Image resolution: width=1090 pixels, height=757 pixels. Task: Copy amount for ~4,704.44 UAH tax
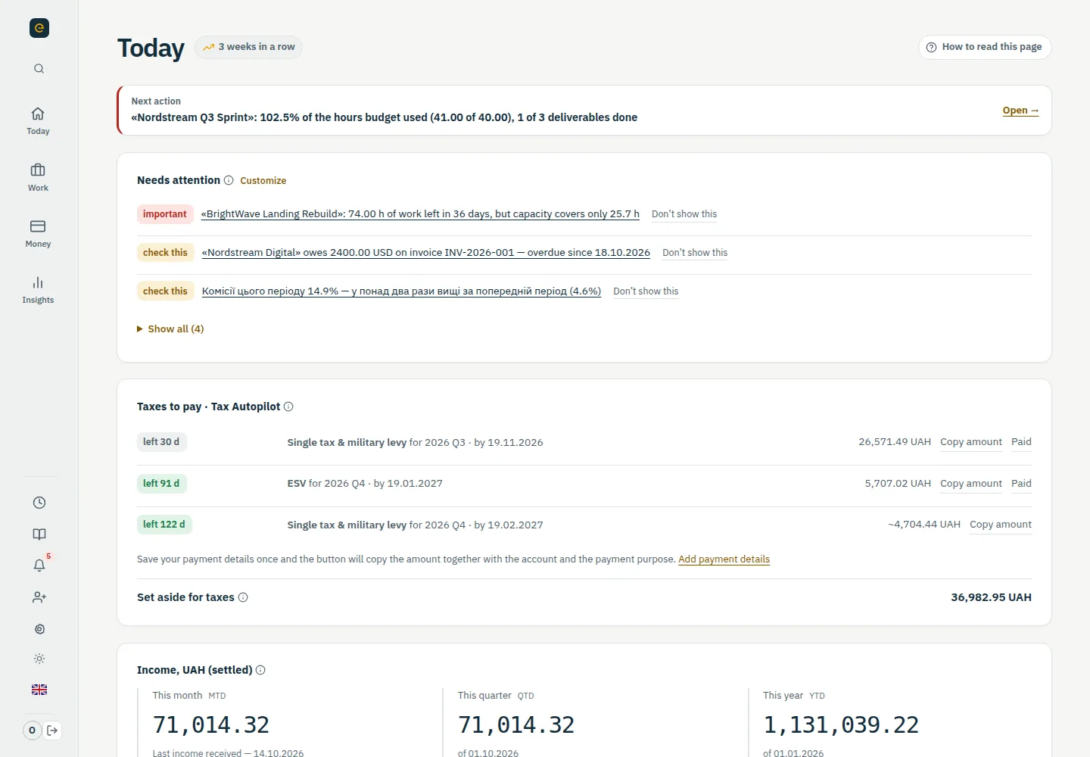point(1001,525)
